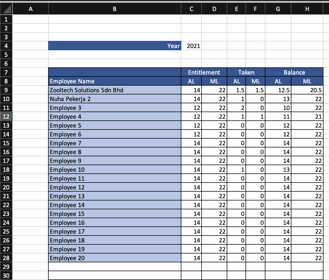Select column B header

click(114, 9)
